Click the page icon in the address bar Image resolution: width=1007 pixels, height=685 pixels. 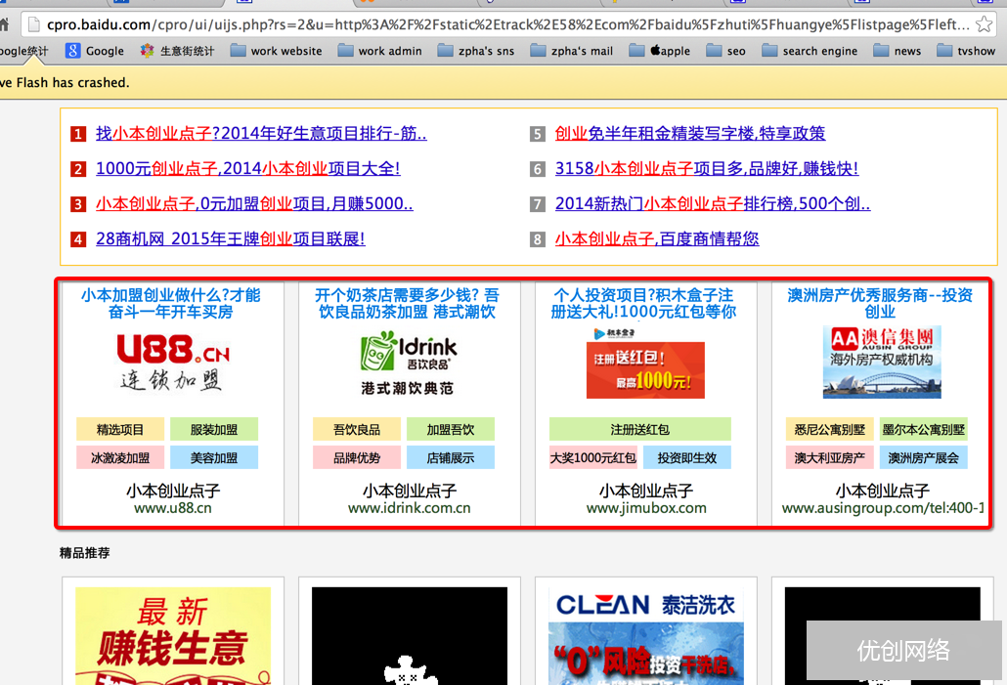tap(34, 25)
